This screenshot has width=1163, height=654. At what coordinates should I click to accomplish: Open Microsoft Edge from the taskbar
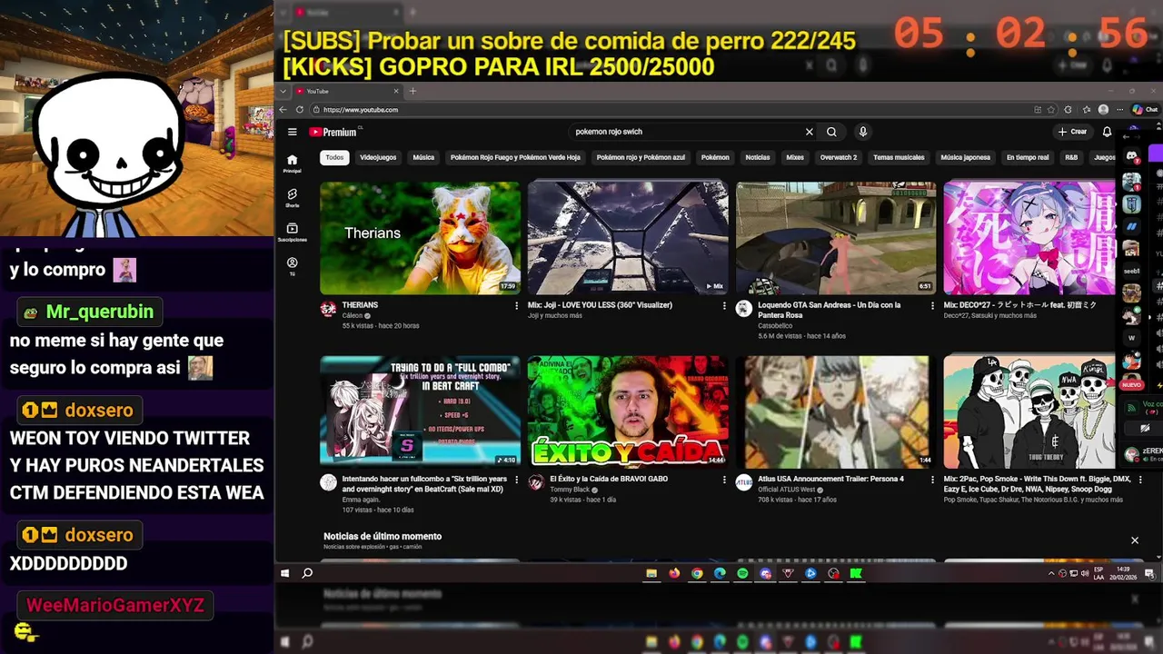point(720,573)
